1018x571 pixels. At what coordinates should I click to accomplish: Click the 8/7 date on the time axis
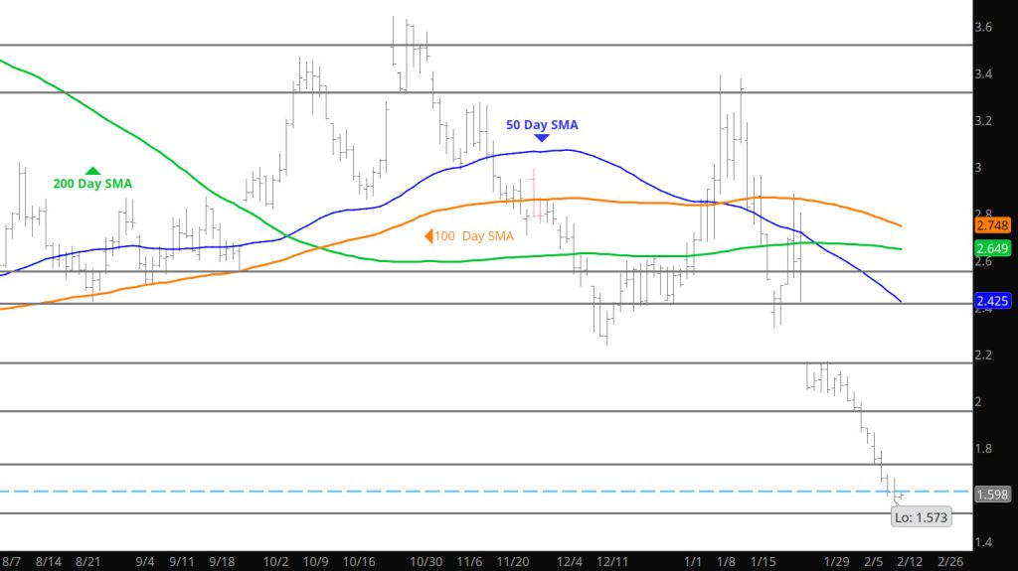[10, 561]
